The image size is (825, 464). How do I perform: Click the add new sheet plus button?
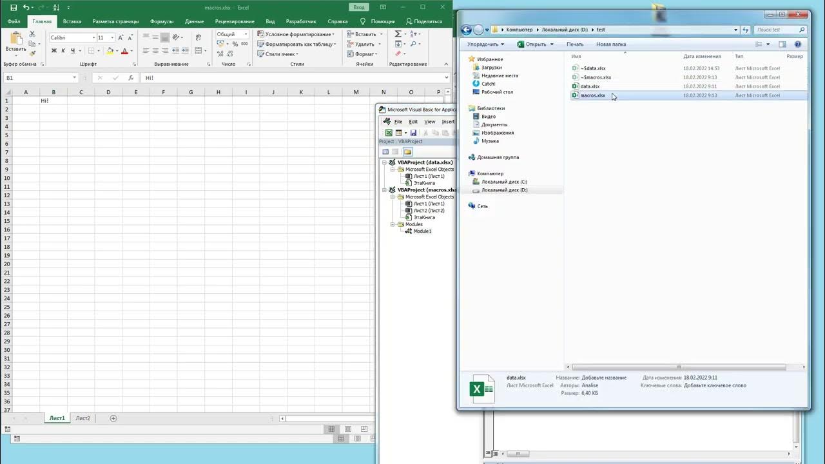[x=113, y=418]
